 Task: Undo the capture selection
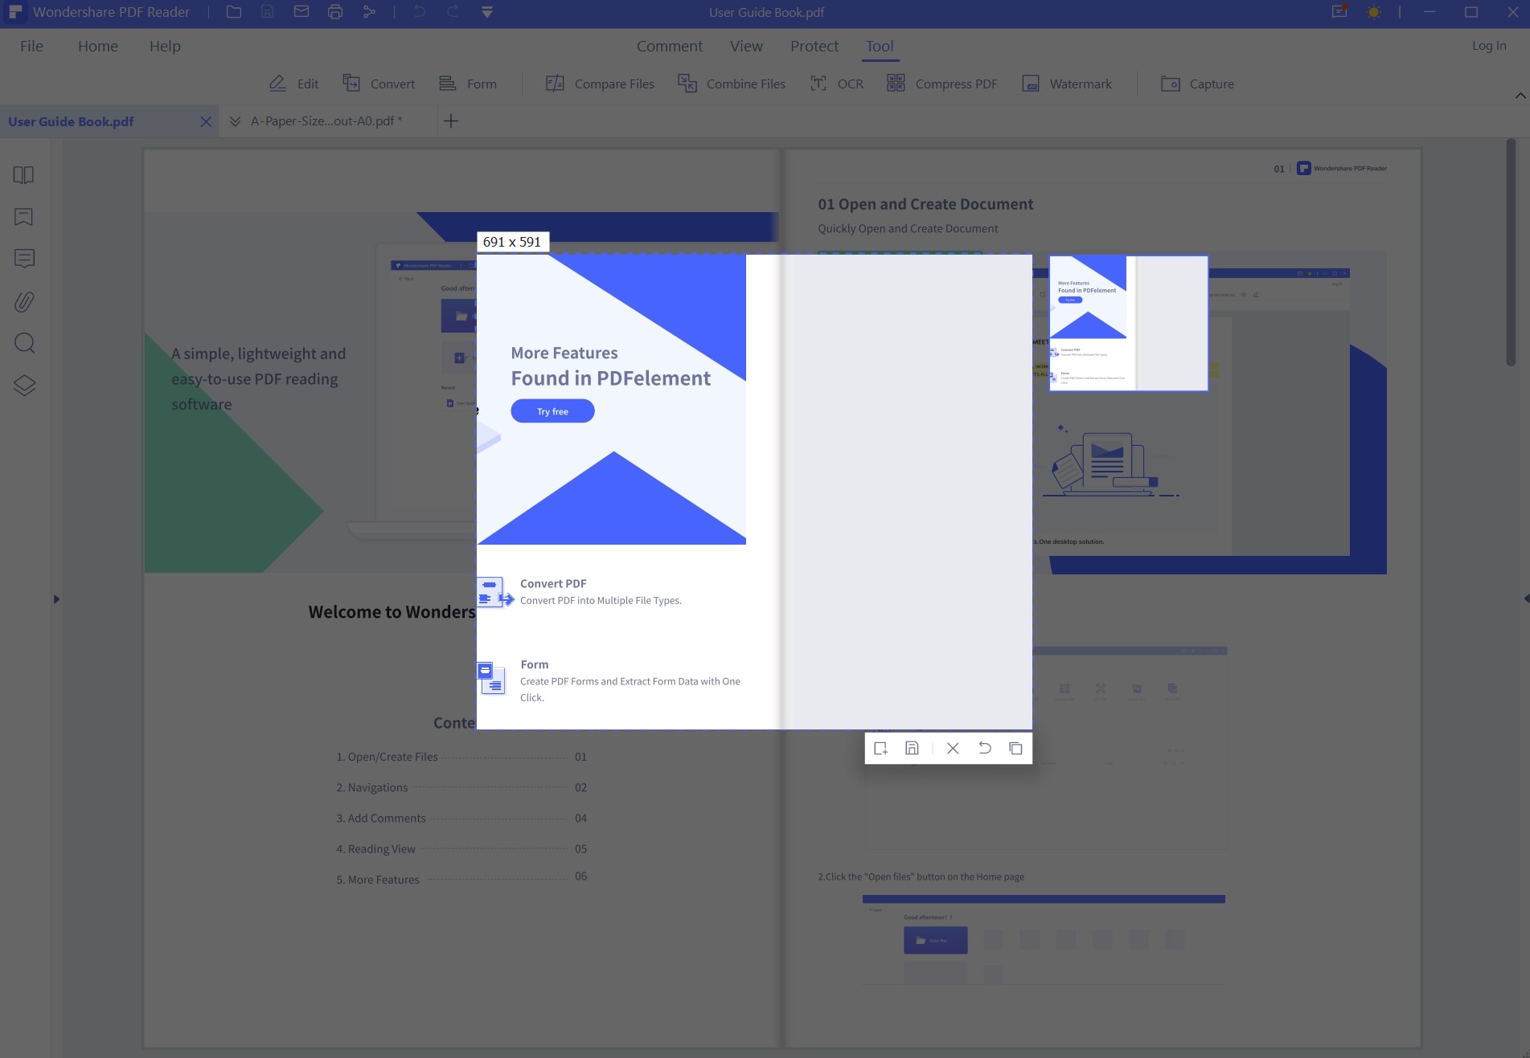coord(984,748)
